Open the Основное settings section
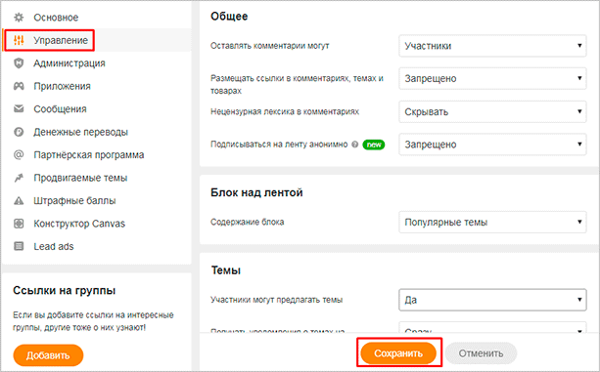The width and height of the screenshot is (600, 372). pyautogui.click(x=56, y=18)
